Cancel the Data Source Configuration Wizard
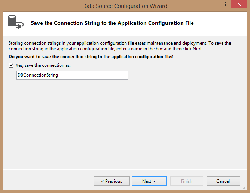Screen dimensions: 250x193 223,181
